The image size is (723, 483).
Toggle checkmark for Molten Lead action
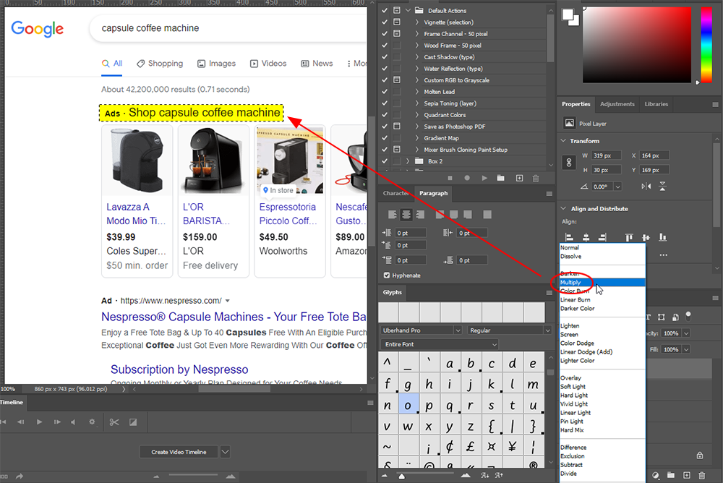point(385,91)
